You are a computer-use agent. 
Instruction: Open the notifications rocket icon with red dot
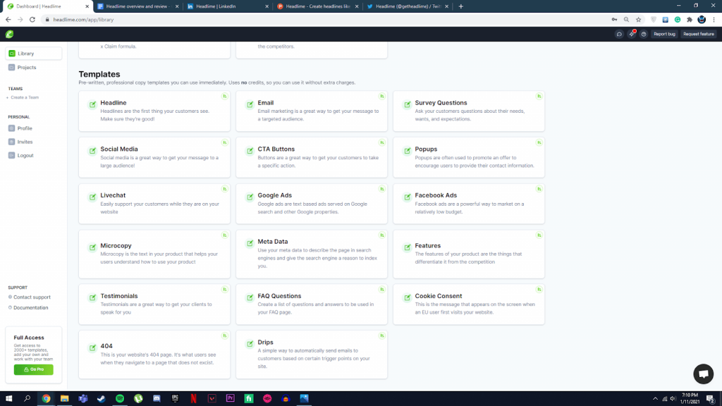(x=632, y=34)
